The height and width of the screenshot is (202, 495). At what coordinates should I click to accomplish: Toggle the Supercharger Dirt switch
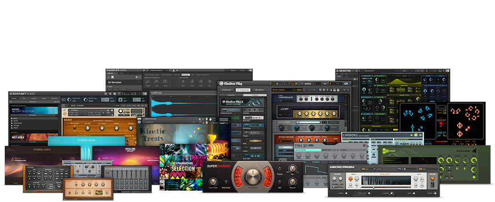(280, 182)
